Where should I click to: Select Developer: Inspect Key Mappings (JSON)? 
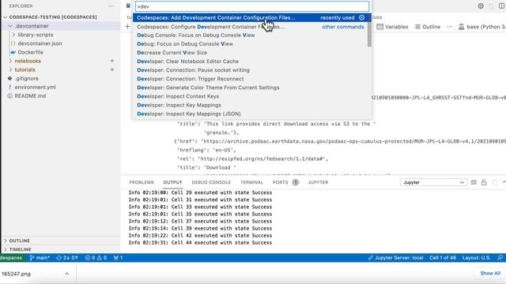click(x=250, y=114)
